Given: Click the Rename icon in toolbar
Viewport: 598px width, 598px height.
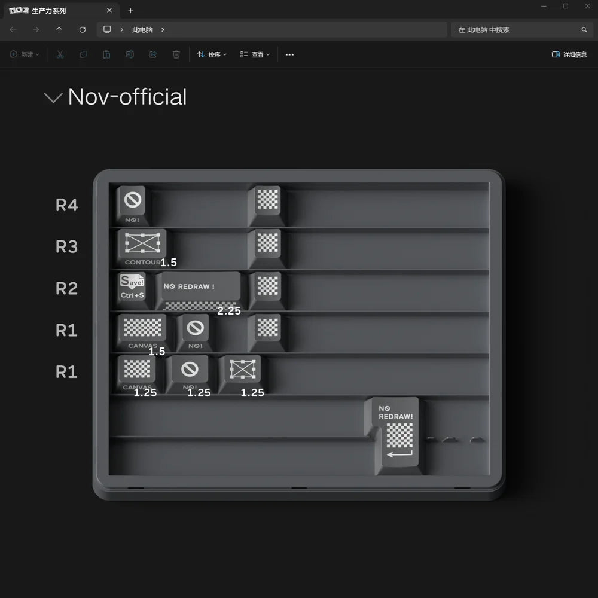Looking at the screenshot, I should click(x=129, y=54).
